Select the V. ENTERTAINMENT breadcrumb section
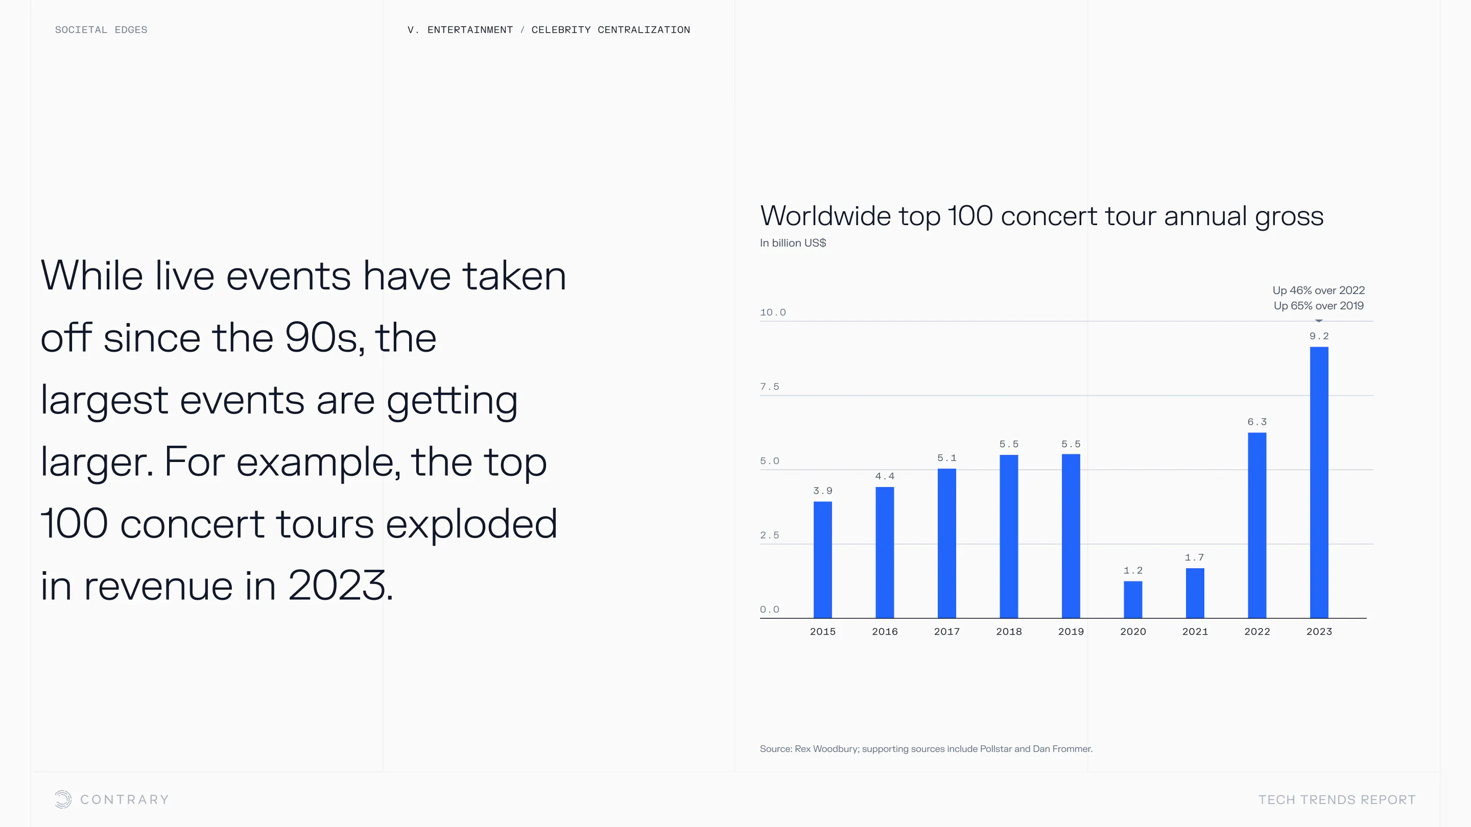This screenshot has width=1471, height=827. 460,30
